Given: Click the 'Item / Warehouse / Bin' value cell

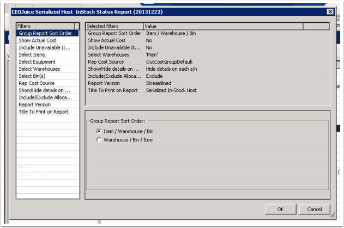Looking at the screenshot, I should point(171,33).
